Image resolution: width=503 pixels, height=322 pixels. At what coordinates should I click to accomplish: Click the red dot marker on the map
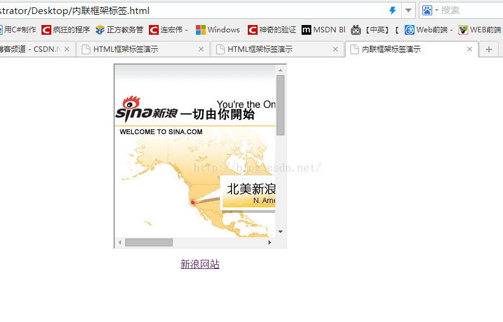click(193, 202)
